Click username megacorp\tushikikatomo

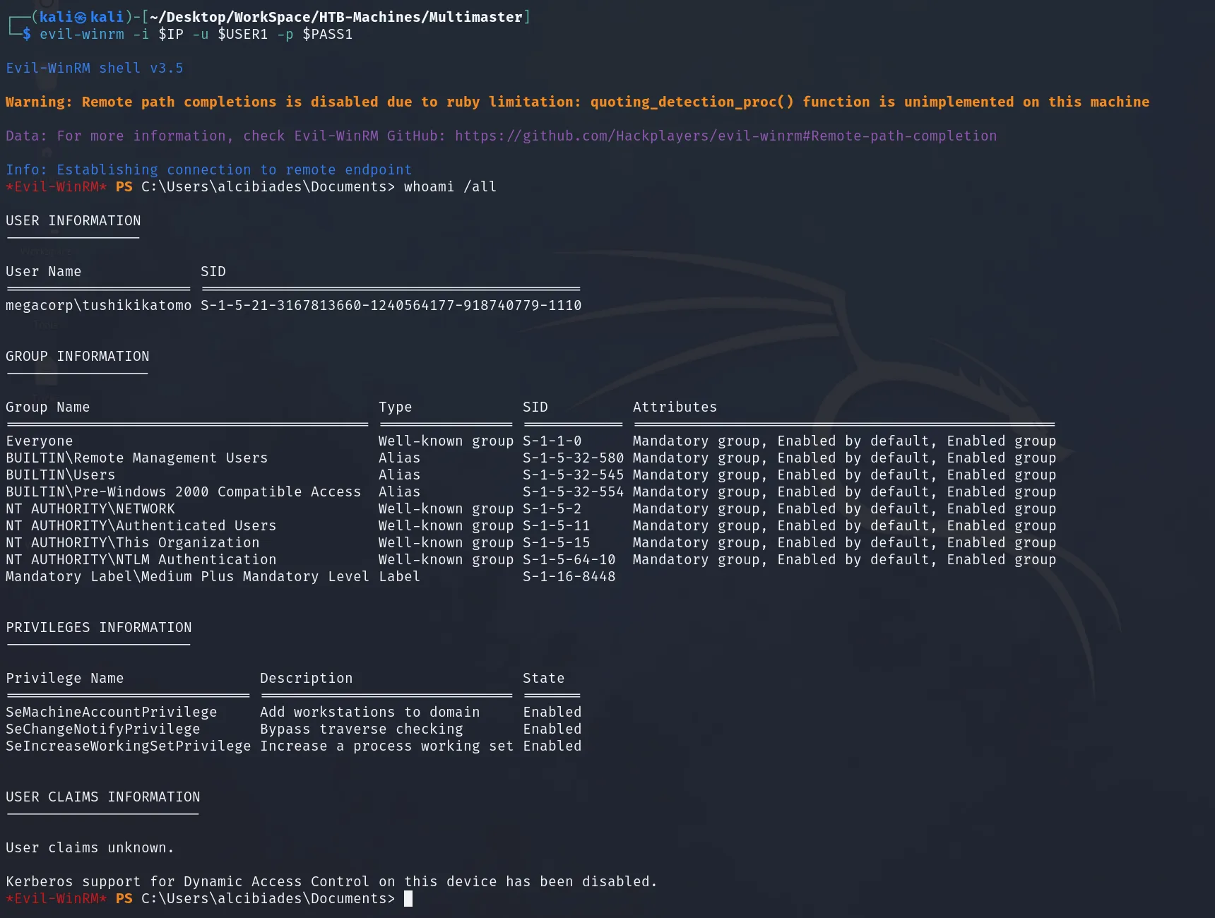point(99,305)
